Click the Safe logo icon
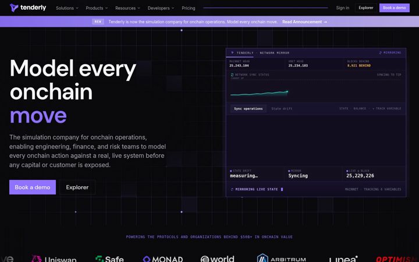This screenshot has height=262, width=419. tap(100, 259)
